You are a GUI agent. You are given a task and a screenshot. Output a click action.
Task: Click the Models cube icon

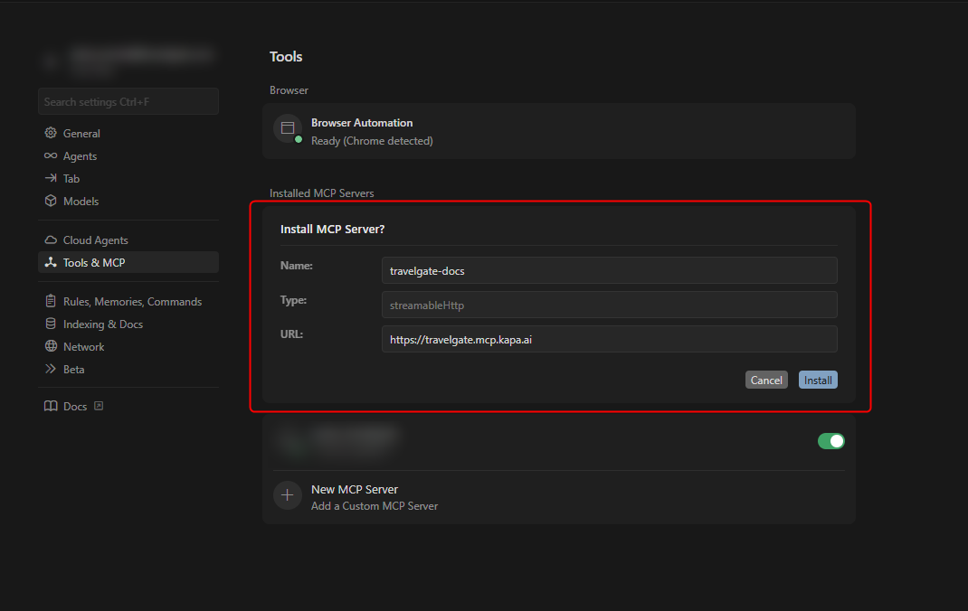[x=51, y=201]
